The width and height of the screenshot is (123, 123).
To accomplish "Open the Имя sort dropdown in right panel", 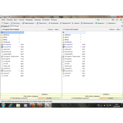I will click(x=119, y=30).
